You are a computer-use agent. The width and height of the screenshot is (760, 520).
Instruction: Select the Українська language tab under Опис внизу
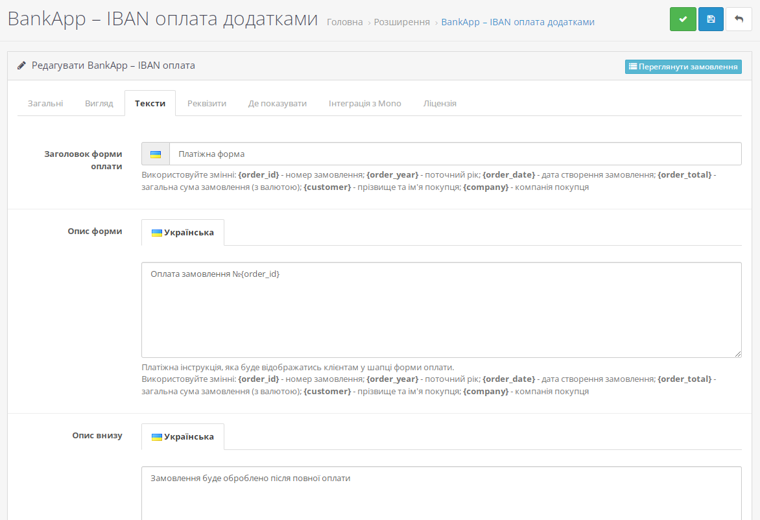pyautogui.click(x=183, y=437)
